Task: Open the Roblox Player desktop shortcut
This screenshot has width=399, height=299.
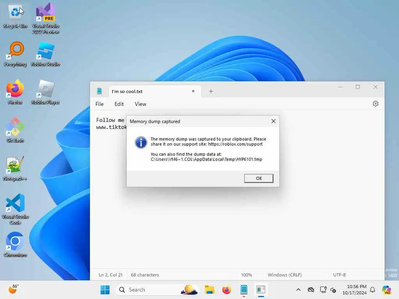Action: click(x=45, y=92)
